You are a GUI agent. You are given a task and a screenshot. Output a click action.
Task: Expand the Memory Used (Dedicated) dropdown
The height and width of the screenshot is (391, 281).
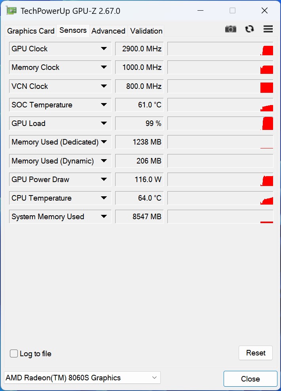click(x=104, y=142)
